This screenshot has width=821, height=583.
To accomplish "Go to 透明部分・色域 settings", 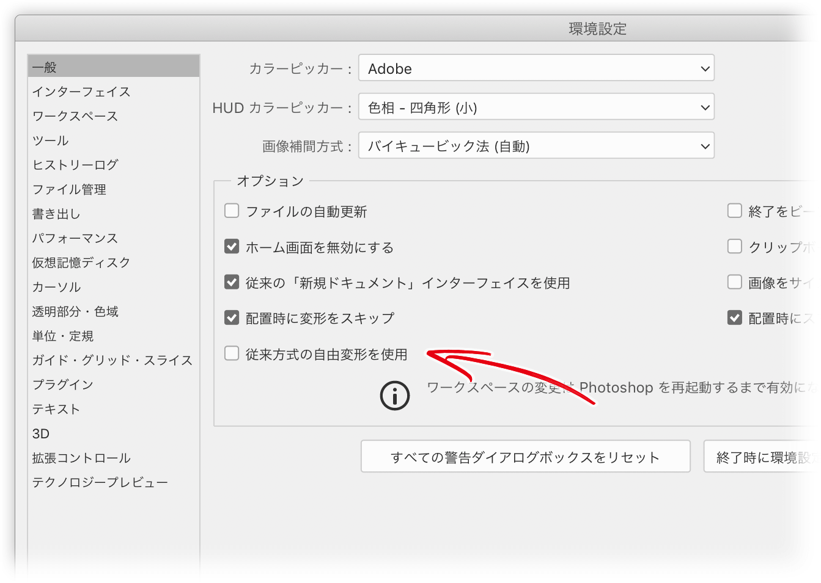I will click(75, 311).
